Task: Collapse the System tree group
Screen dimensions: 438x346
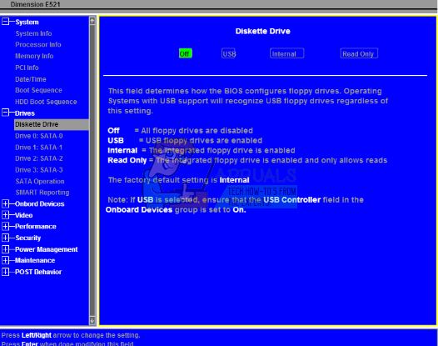Action: click(x=5, y=22)
